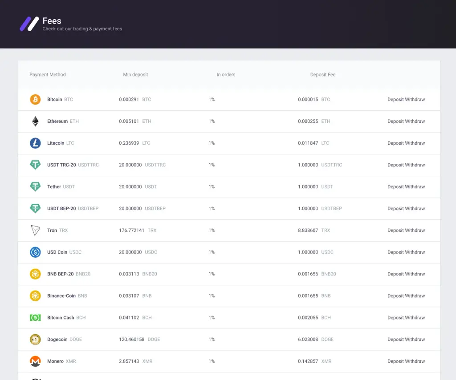Select the Dogecoin DOGE name label

65,340
